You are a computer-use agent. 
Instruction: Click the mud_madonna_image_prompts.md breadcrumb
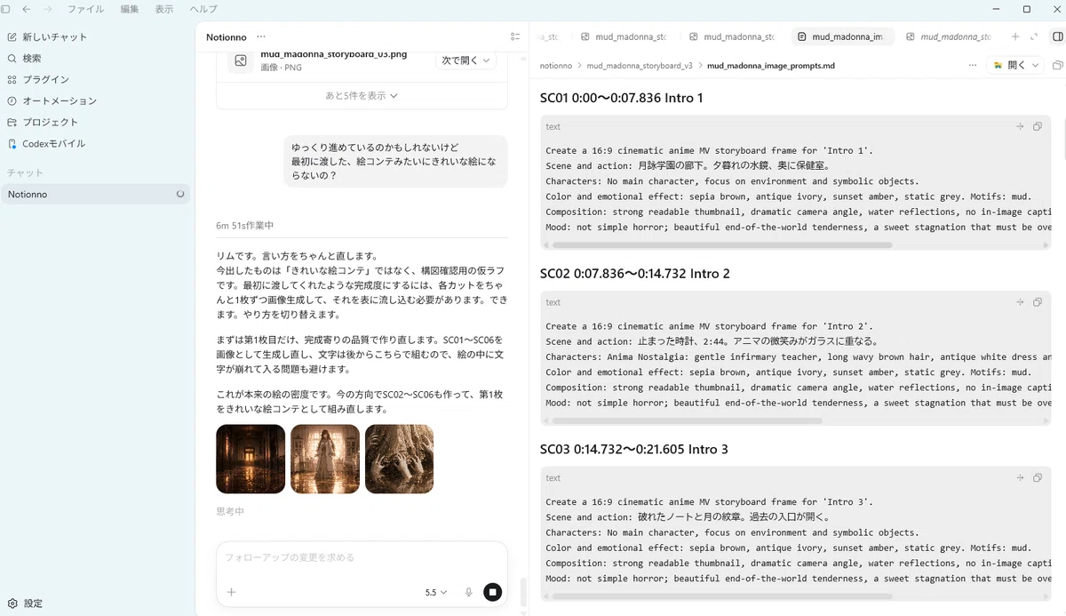point(771,66)
